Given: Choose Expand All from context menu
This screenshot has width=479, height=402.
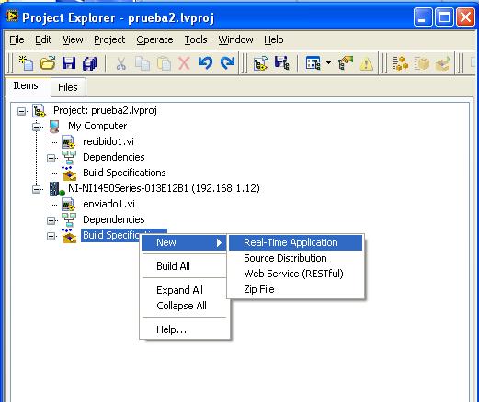Looking at the screenshot, I should (183, 290).
